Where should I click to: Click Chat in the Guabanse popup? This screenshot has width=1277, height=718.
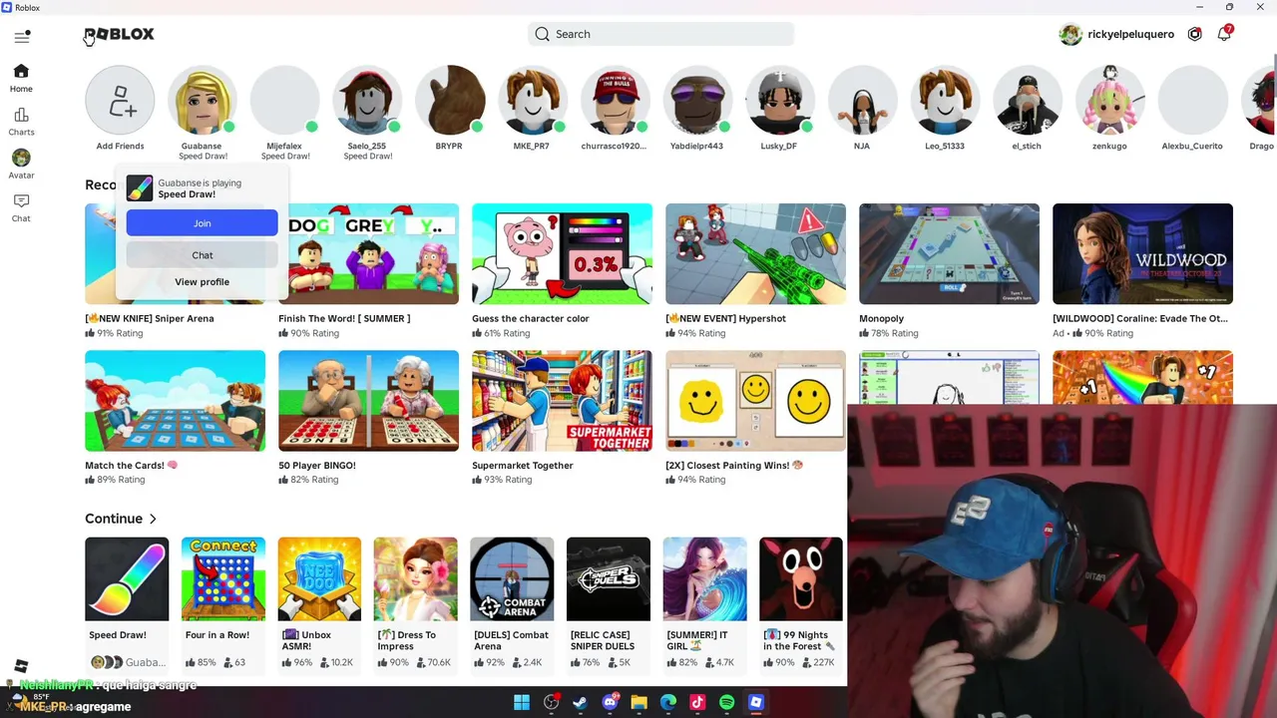(202, 255)
